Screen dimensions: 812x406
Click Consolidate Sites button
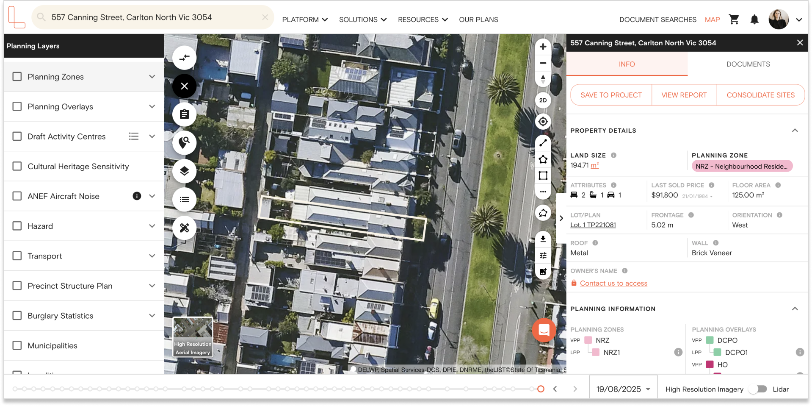[x=760, y=95]
